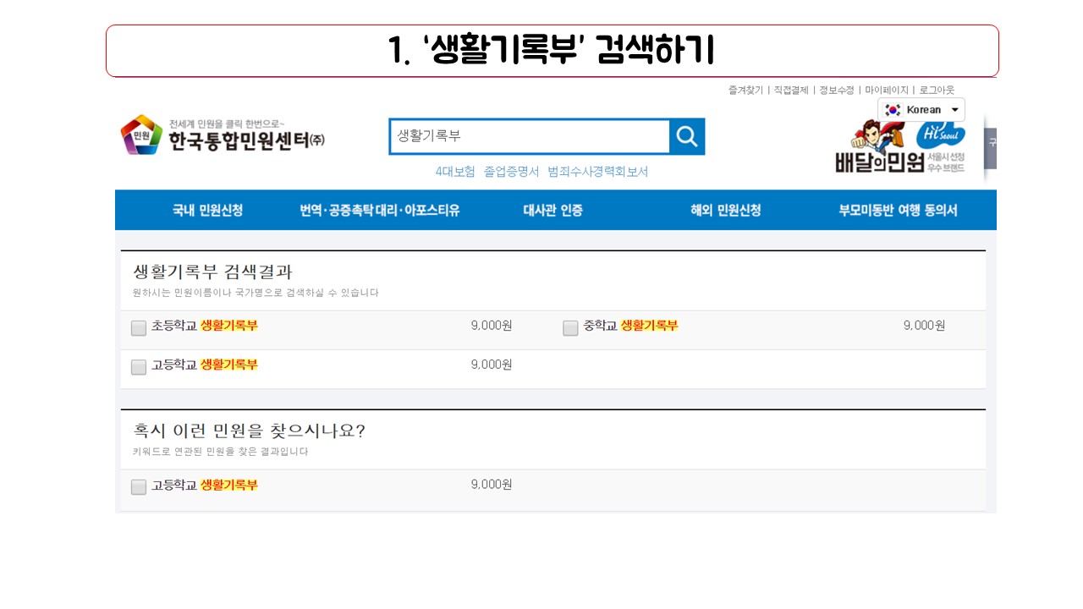Check the 중학교 생활기록부 checkbox
The width and height of the screenshot is (1083, 609).
point(571,327)
